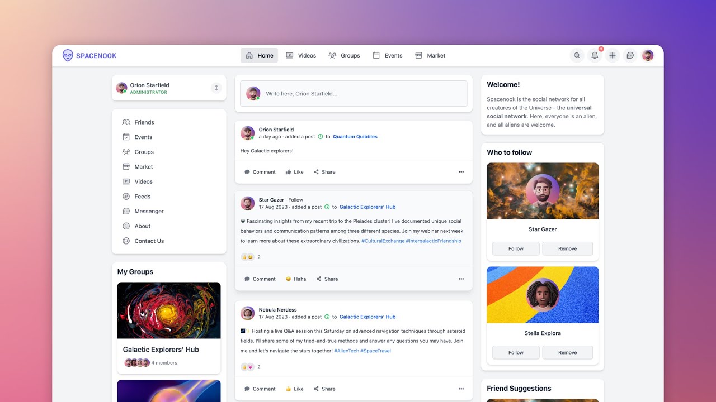
Task: Follow Star Gazer in Who to follow
Action: pyautogui.click(x=516, y=248)
